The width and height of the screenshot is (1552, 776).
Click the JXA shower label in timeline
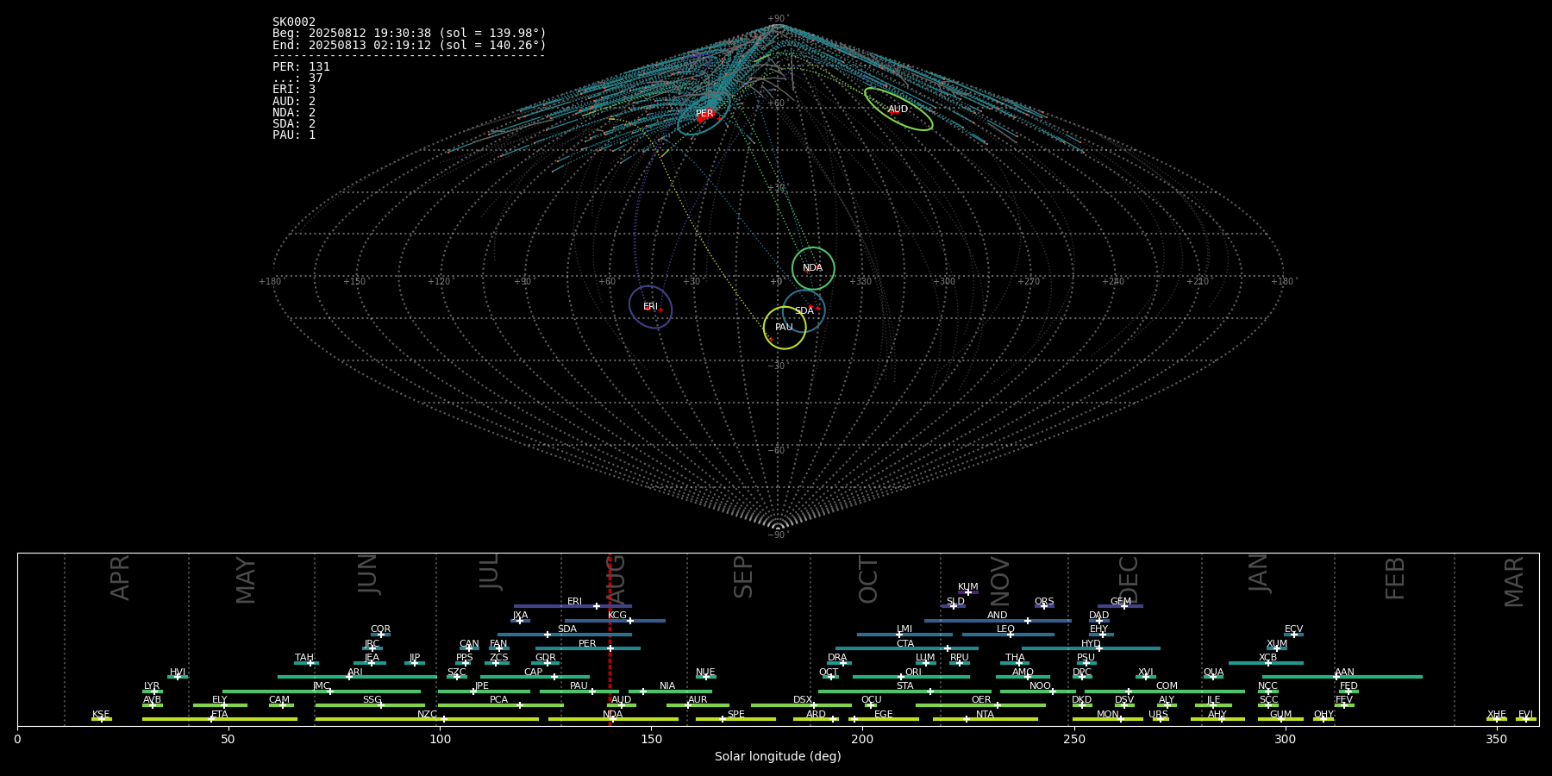click(x=520, y=616)
